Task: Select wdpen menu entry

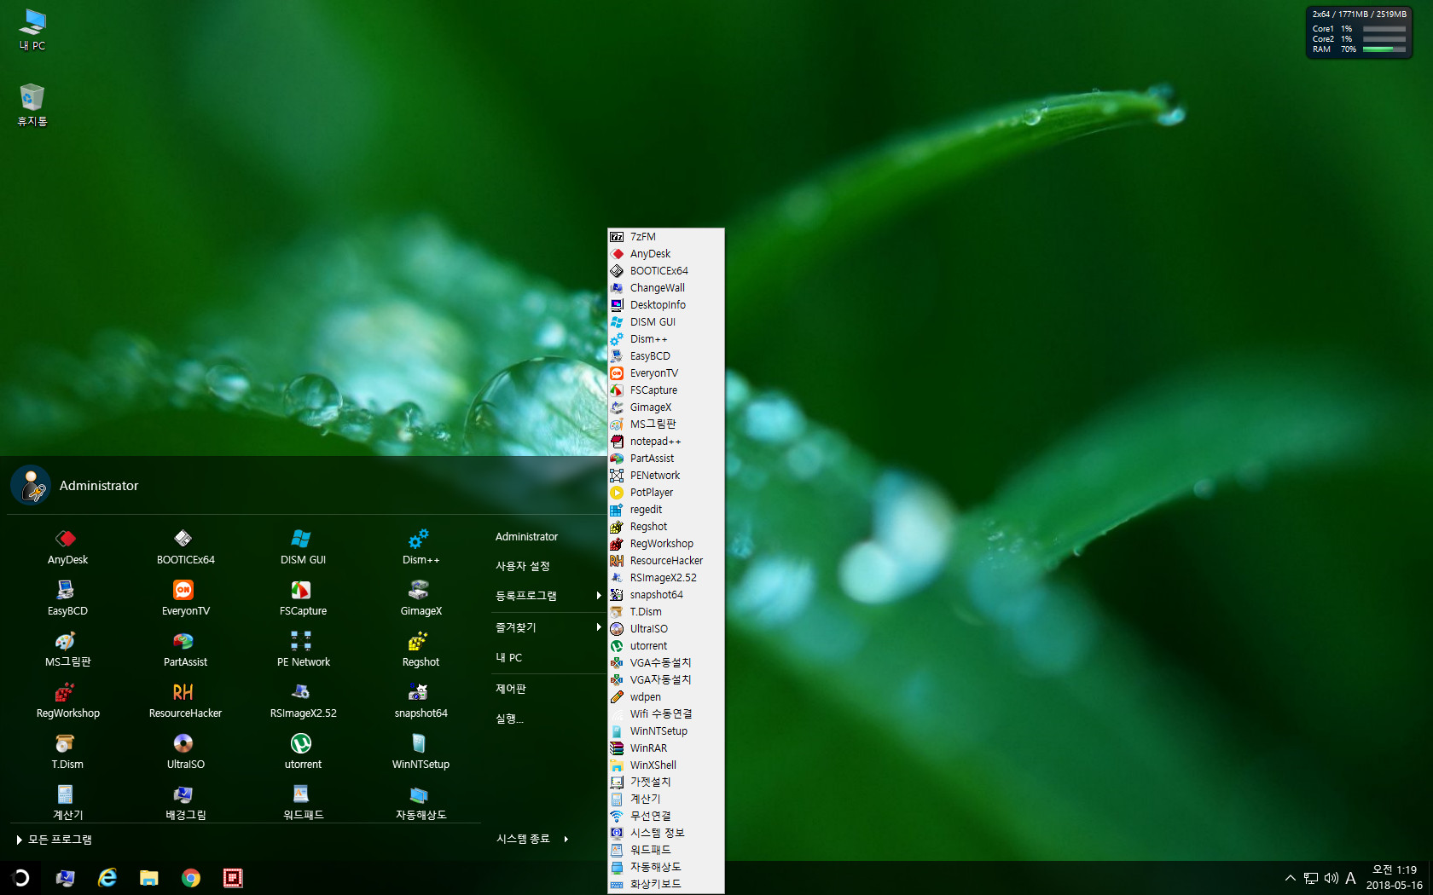Action: [665, 697]
